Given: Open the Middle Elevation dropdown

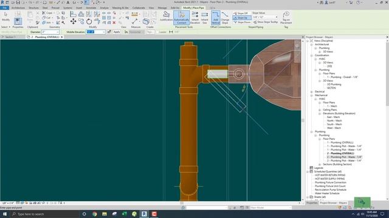Looking at the screenshot, I should point(104,32).
